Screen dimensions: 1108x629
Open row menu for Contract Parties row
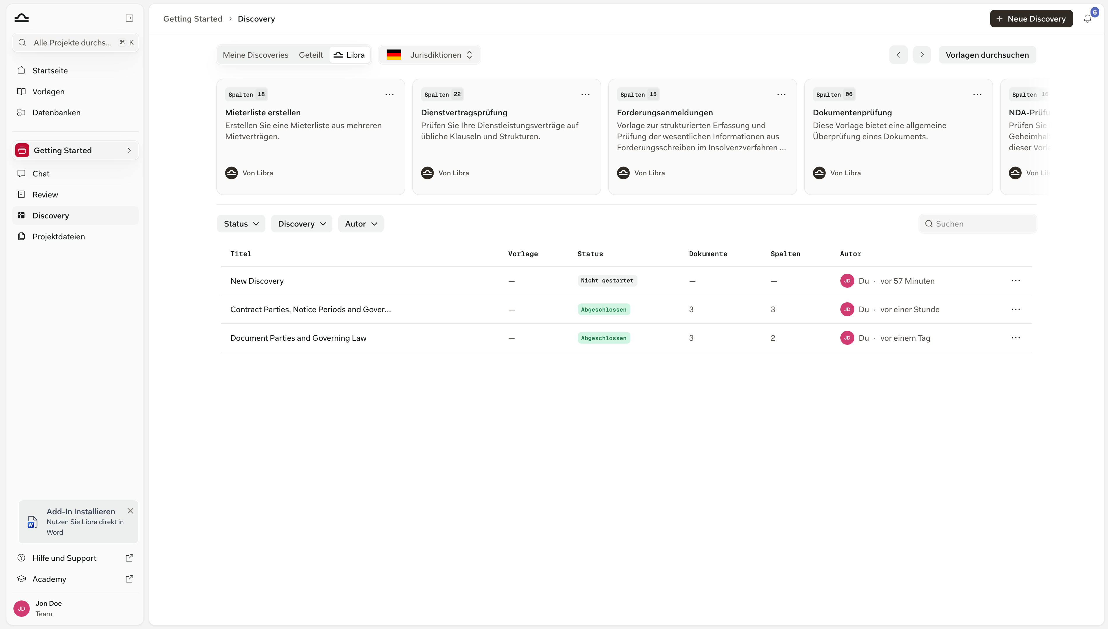click(1016, 309)
